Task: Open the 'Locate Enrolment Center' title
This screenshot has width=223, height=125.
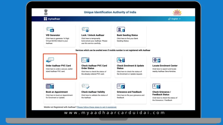Action: click(165, 66)
